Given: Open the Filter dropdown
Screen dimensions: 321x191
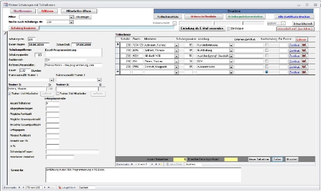Looking at the screenshot, I should (71, 17).
